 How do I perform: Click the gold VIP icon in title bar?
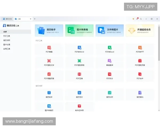(133, 19)
